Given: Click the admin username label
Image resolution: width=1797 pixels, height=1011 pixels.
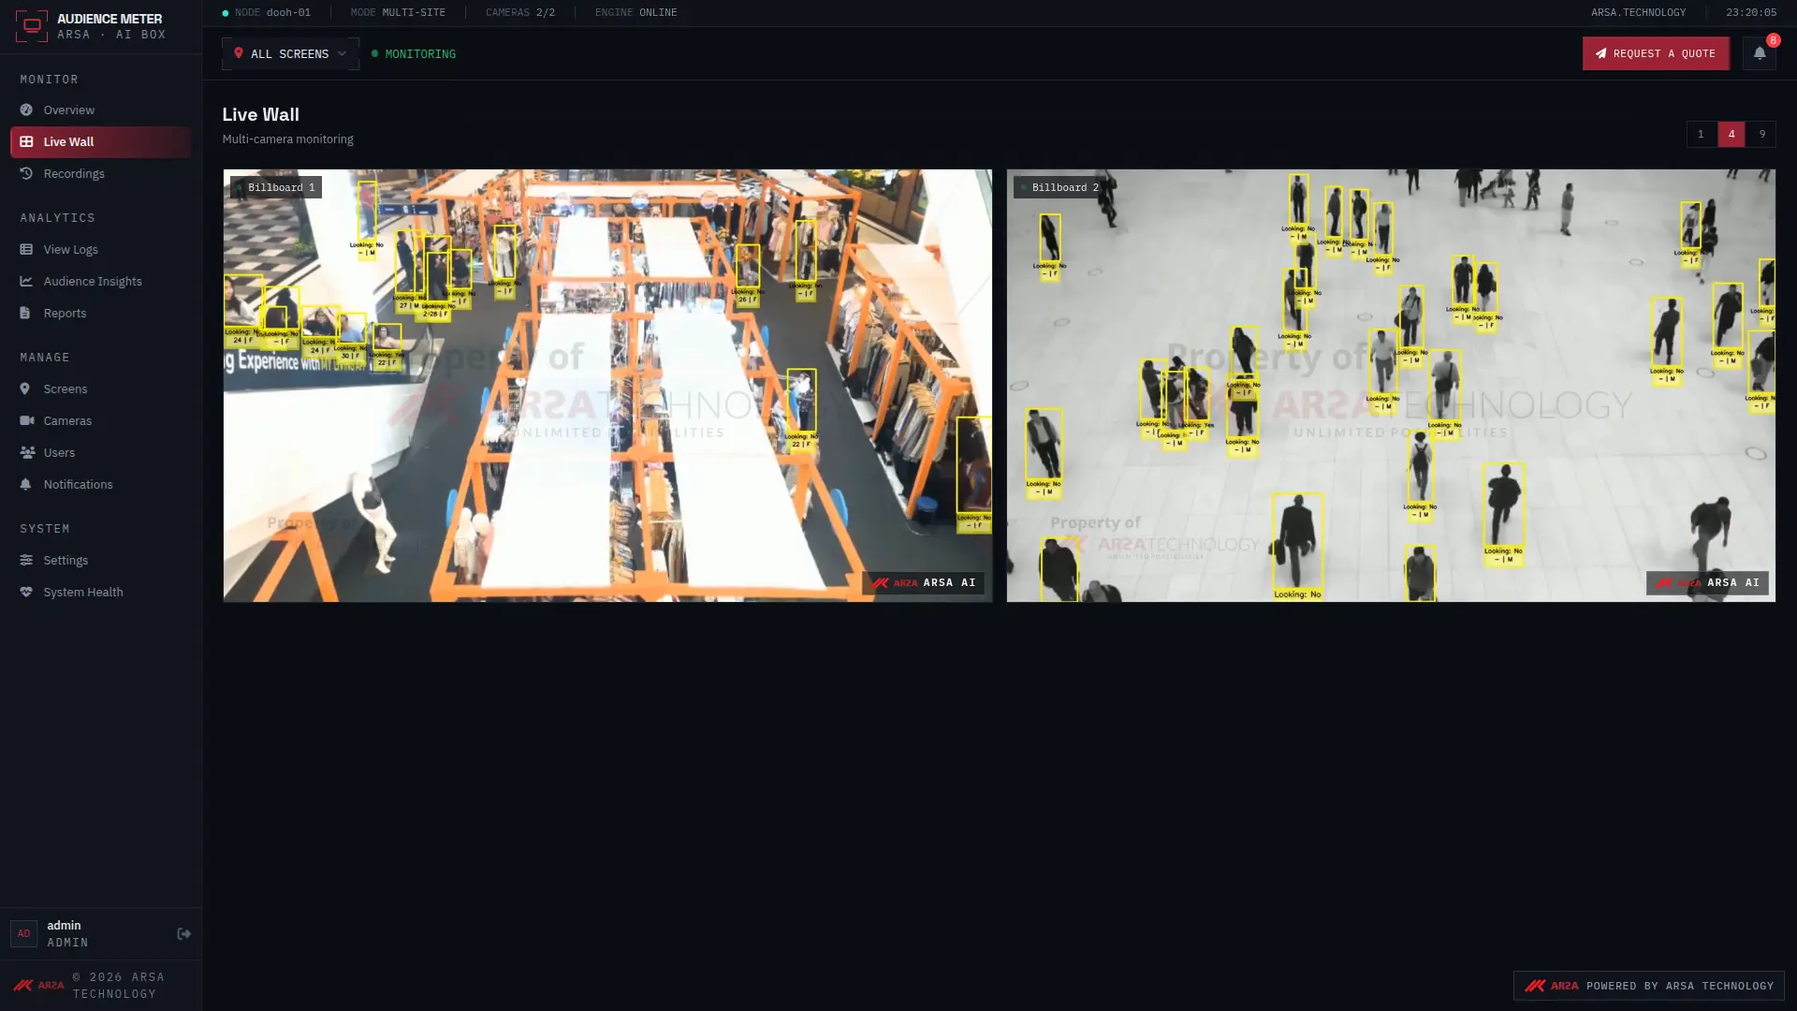Looking at the screenshot, I should (x=64, y=925).
